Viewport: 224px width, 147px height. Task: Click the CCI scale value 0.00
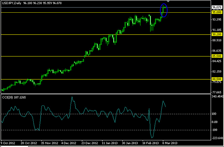click(x=215, y=122)
